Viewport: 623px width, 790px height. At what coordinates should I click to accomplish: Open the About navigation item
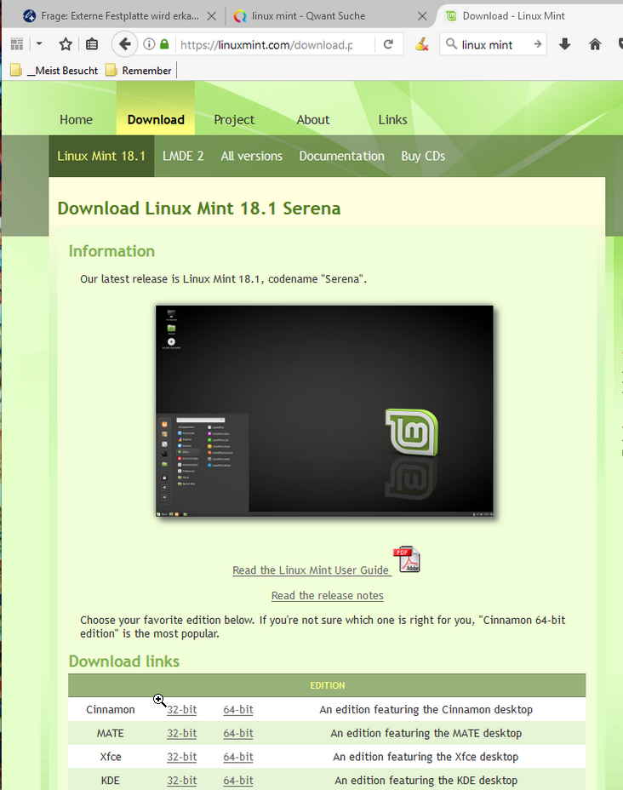pyautogui.click(x=312, y=120)
